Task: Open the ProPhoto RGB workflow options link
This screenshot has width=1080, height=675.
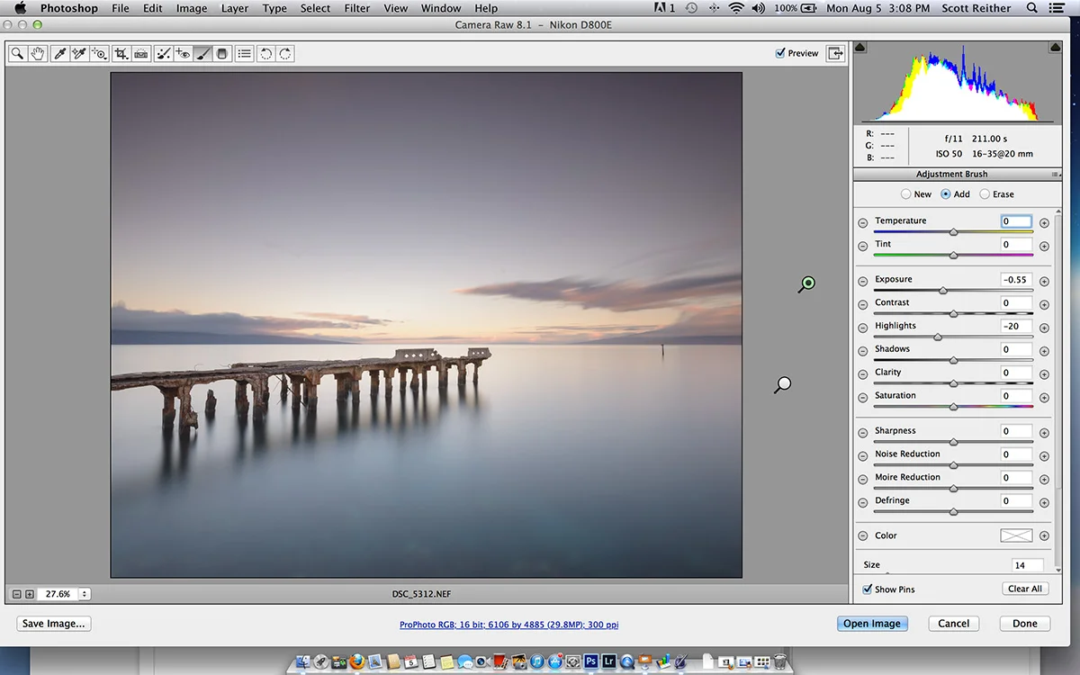Action: 508,625
